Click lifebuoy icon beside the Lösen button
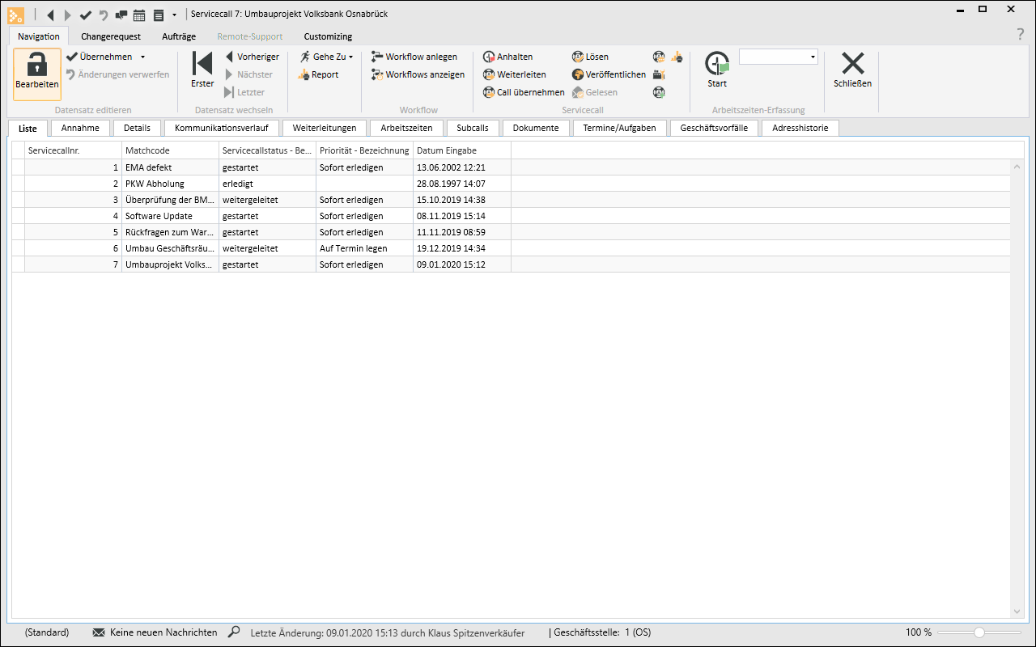The image size is (1036, 647). pyautogui.click(x=659, y=57)
